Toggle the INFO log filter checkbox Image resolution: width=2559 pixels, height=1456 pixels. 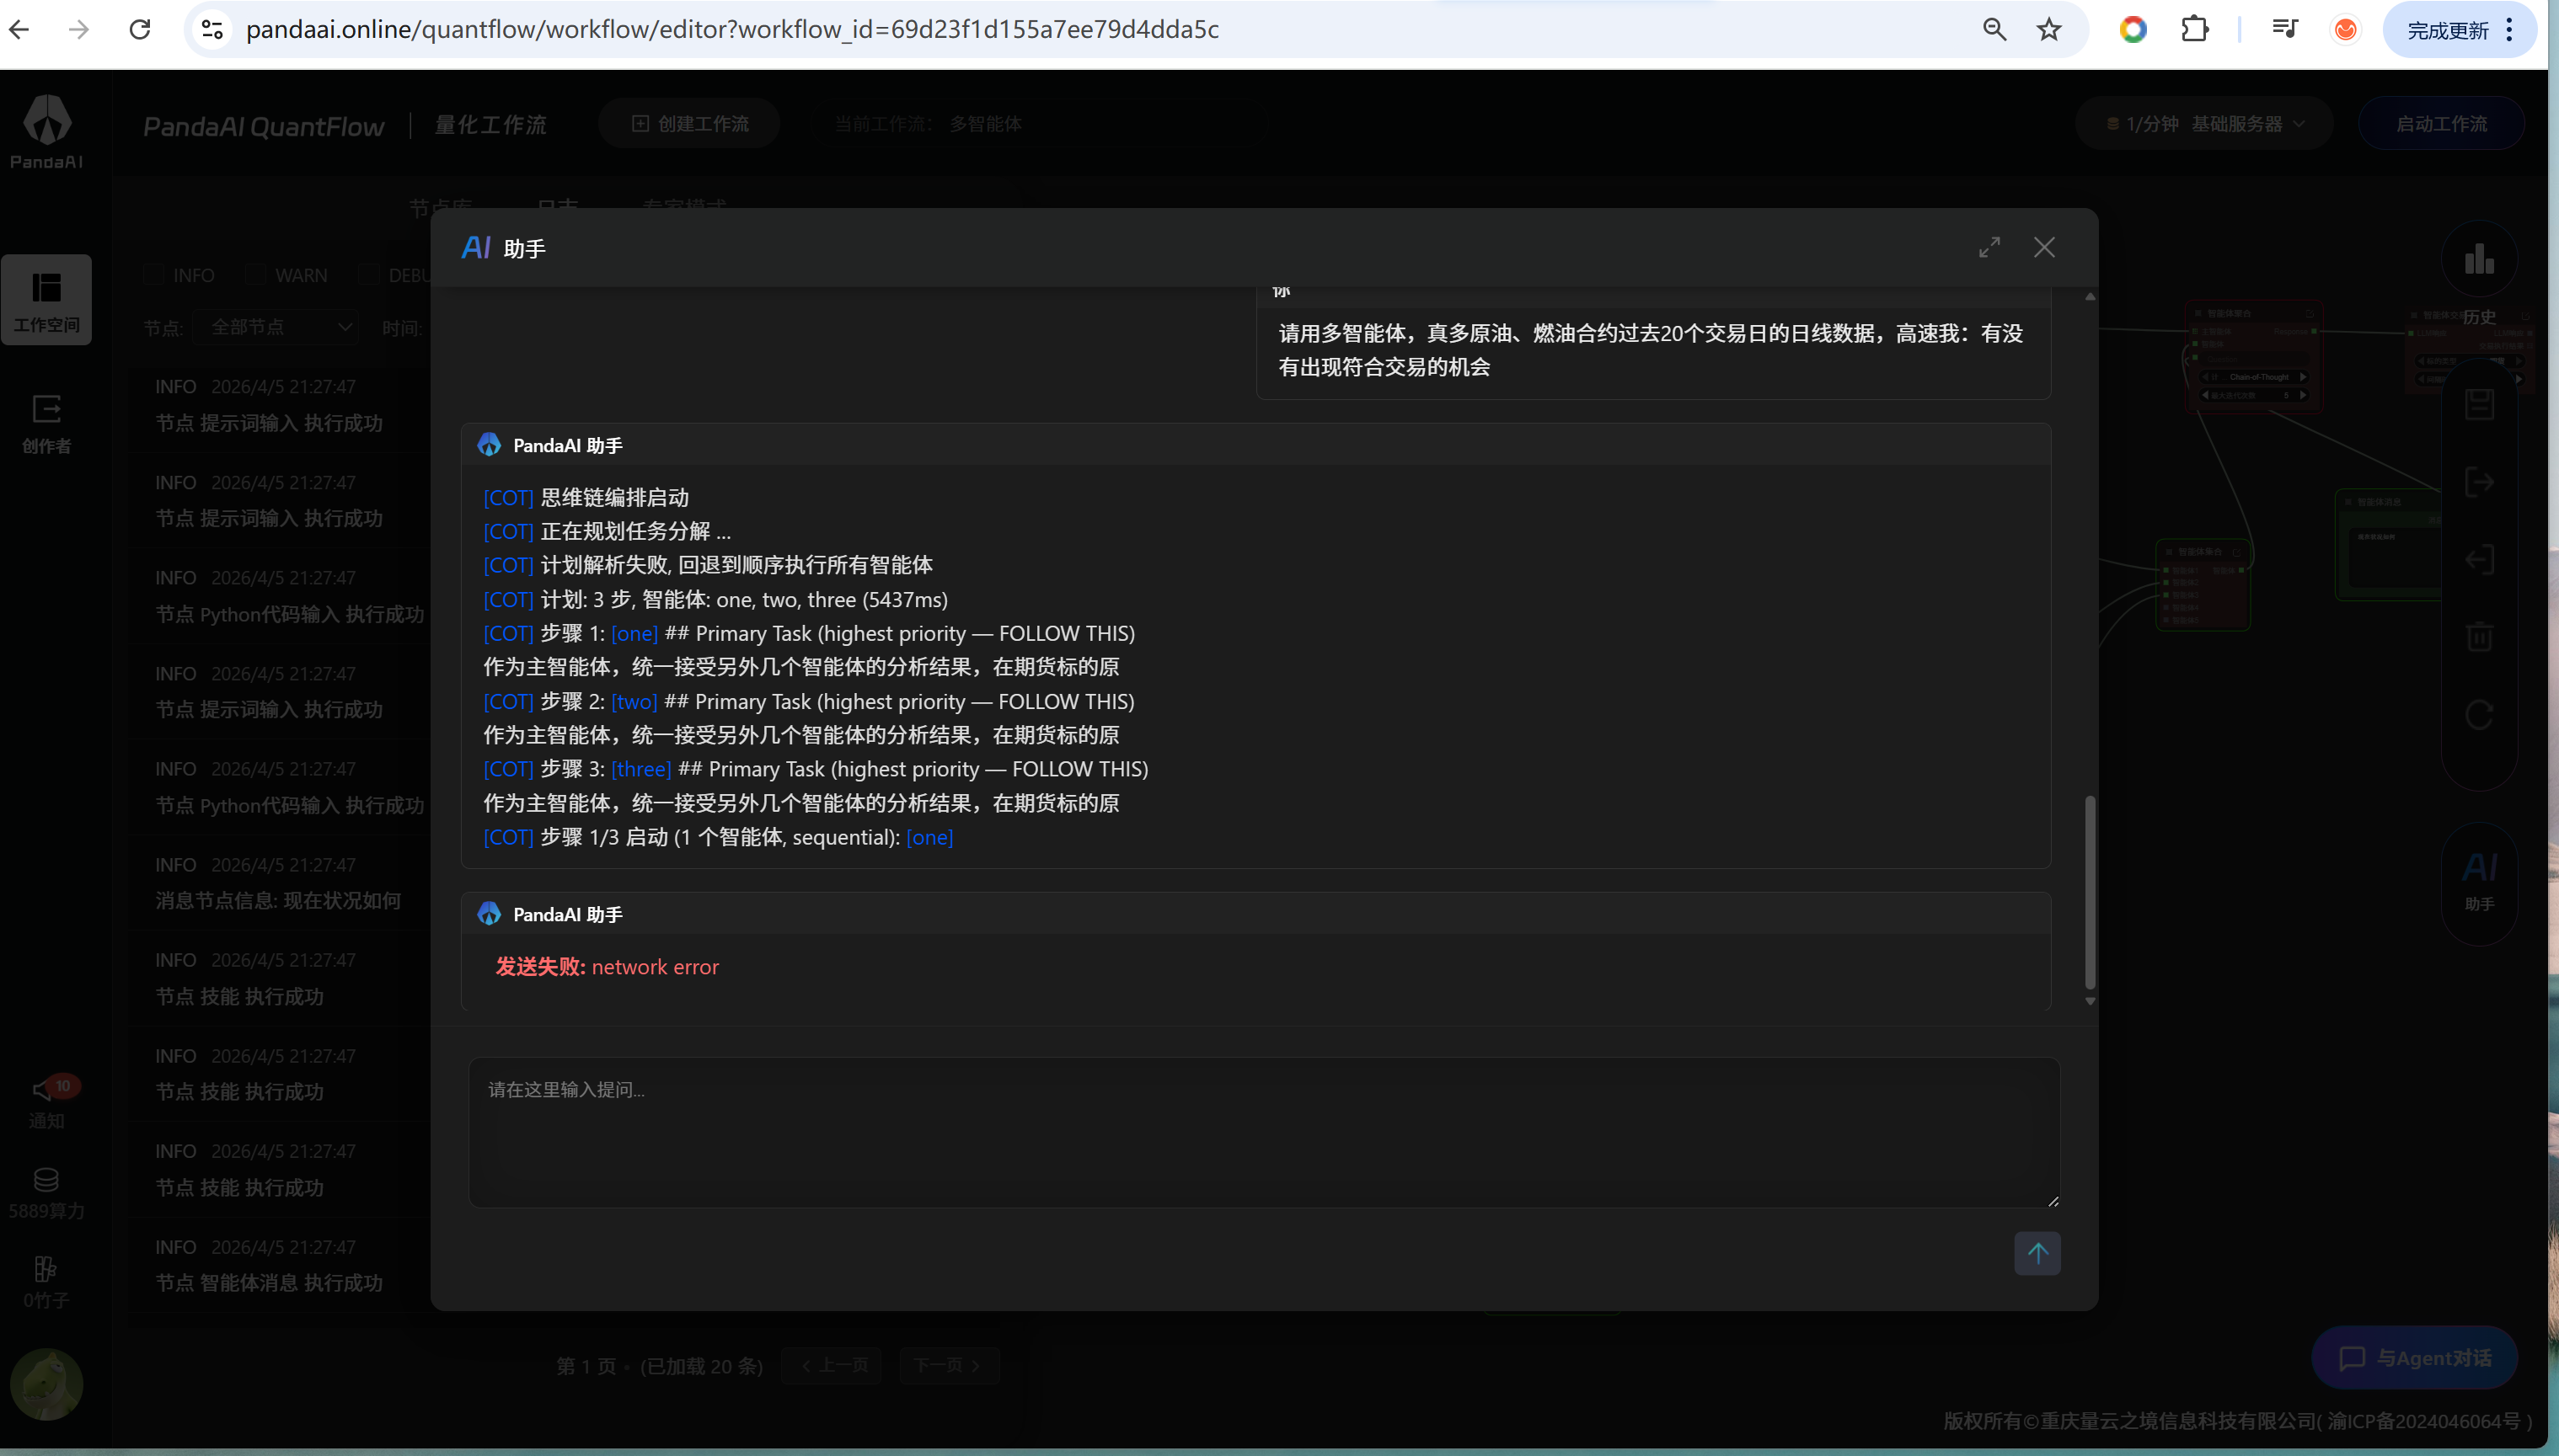(153, 274)
